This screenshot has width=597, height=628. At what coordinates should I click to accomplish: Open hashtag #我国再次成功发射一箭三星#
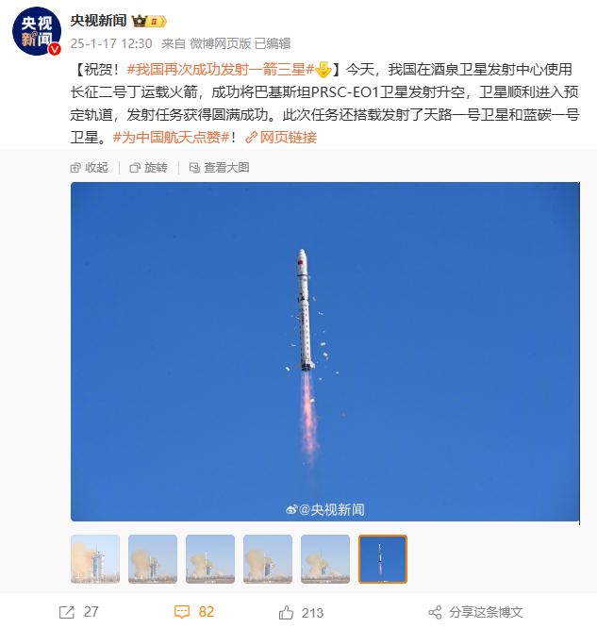click(x=221, y=70)
